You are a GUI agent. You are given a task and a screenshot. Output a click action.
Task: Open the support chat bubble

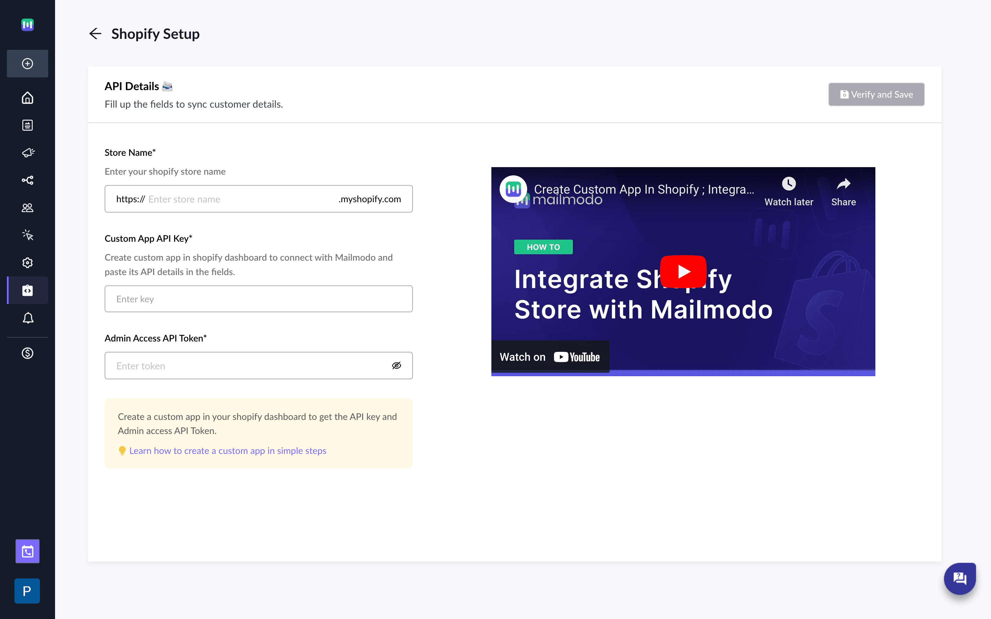pos(959,578)
